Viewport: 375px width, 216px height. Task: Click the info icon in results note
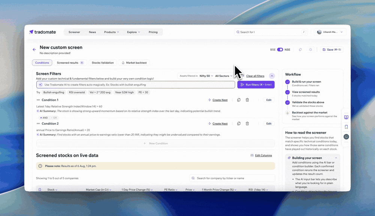tap(40, 166)
